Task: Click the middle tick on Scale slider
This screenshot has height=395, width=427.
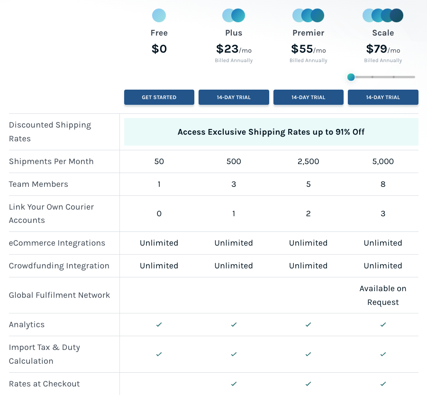Action: 372,77
